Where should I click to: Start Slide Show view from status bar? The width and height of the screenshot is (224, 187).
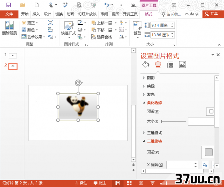click(152, 183)
